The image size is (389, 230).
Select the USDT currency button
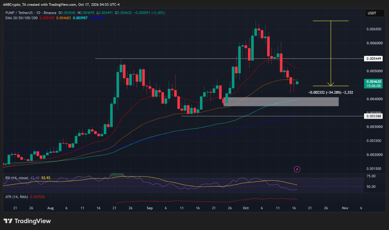(x=375, y=13)
